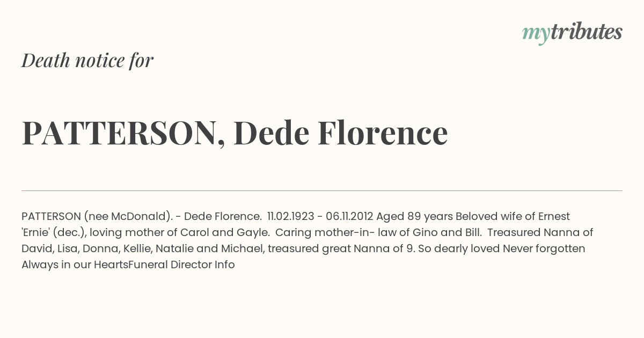Click "So dearly loved Never forgotten" text
Viewport: 644px width, 338px height.
tap(502, 248)
